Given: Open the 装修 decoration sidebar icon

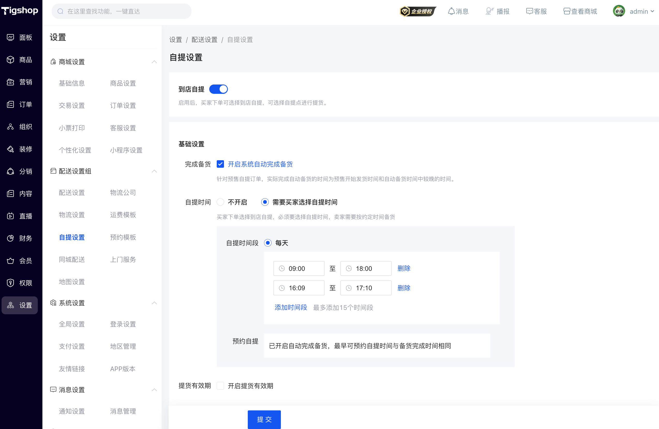Looking at the screenshot, I should tap(11, 149).
